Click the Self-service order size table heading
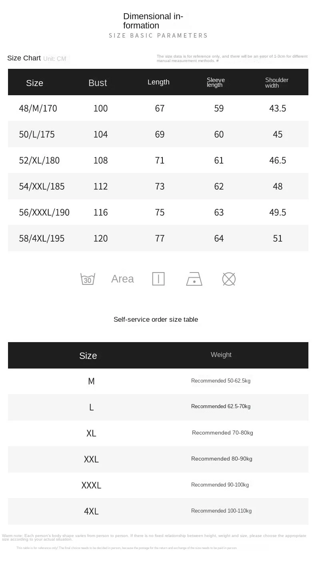The image size is (316, 565). pos(156,319)
